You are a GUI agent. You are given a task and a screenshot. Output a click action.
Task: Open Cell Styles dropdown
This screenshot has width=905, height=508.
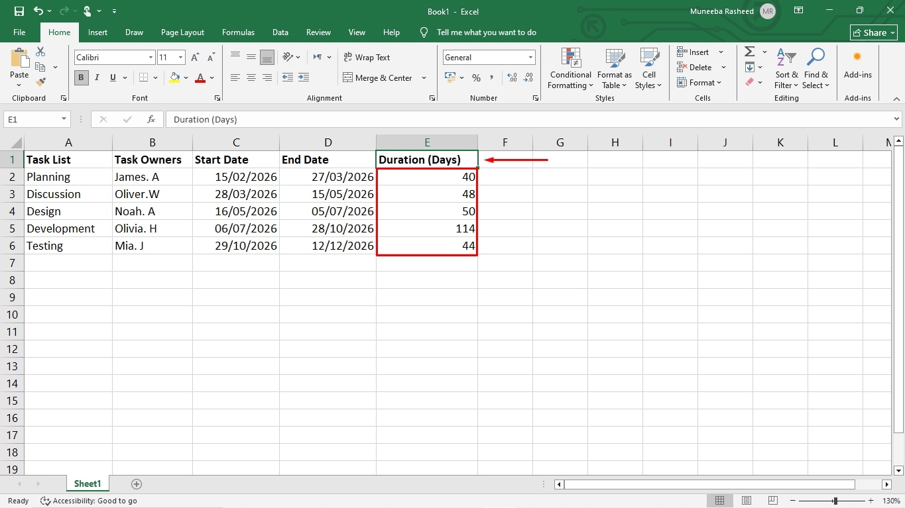[648, 68]
